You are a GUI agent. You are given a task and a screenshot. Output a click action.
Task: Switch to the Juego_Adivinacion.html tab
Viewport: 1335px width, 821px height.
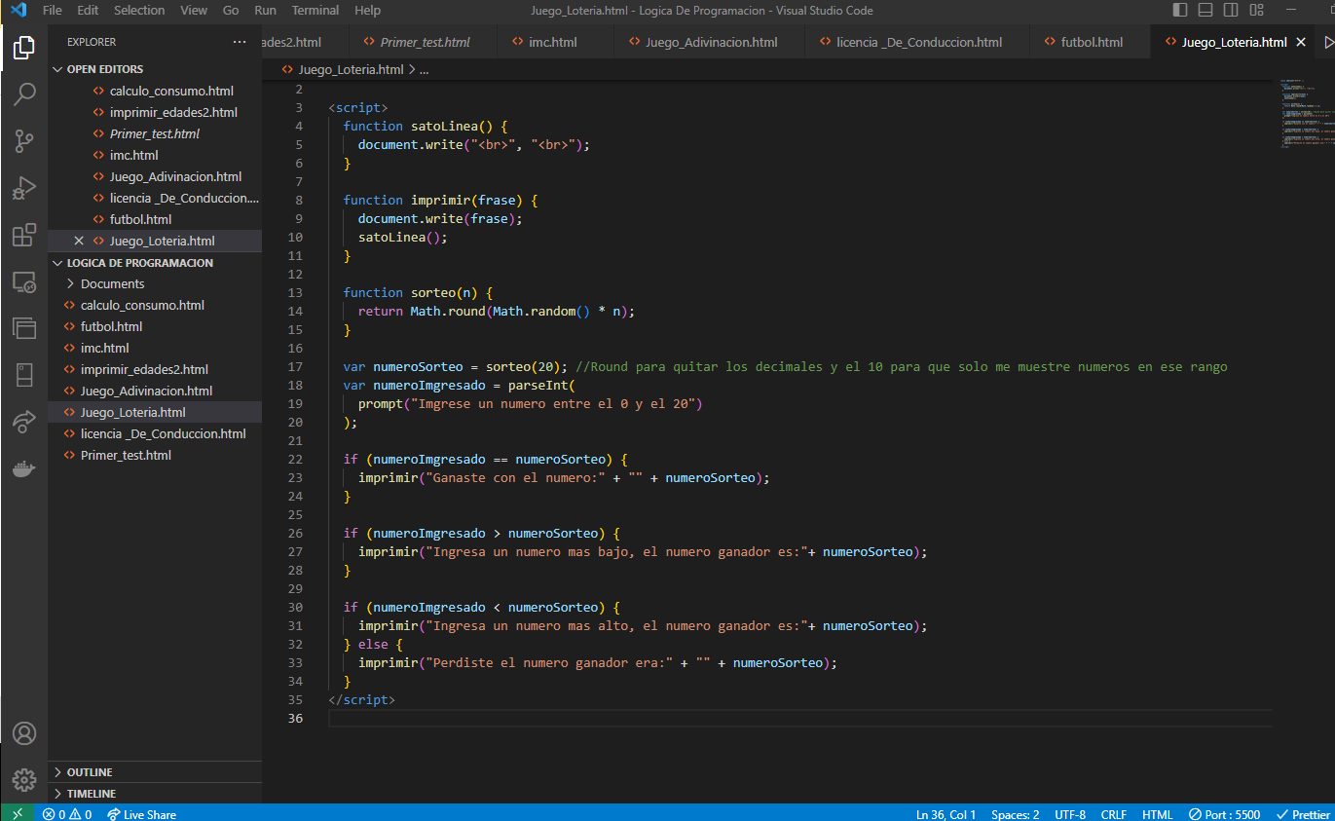711,42
